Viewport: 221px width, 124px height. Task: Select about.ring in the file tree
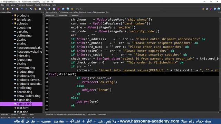[24, 28]
